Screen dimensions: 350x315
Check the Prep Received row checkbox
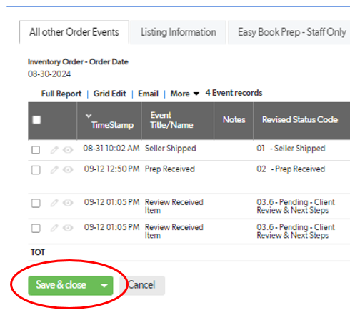(36, 170)
